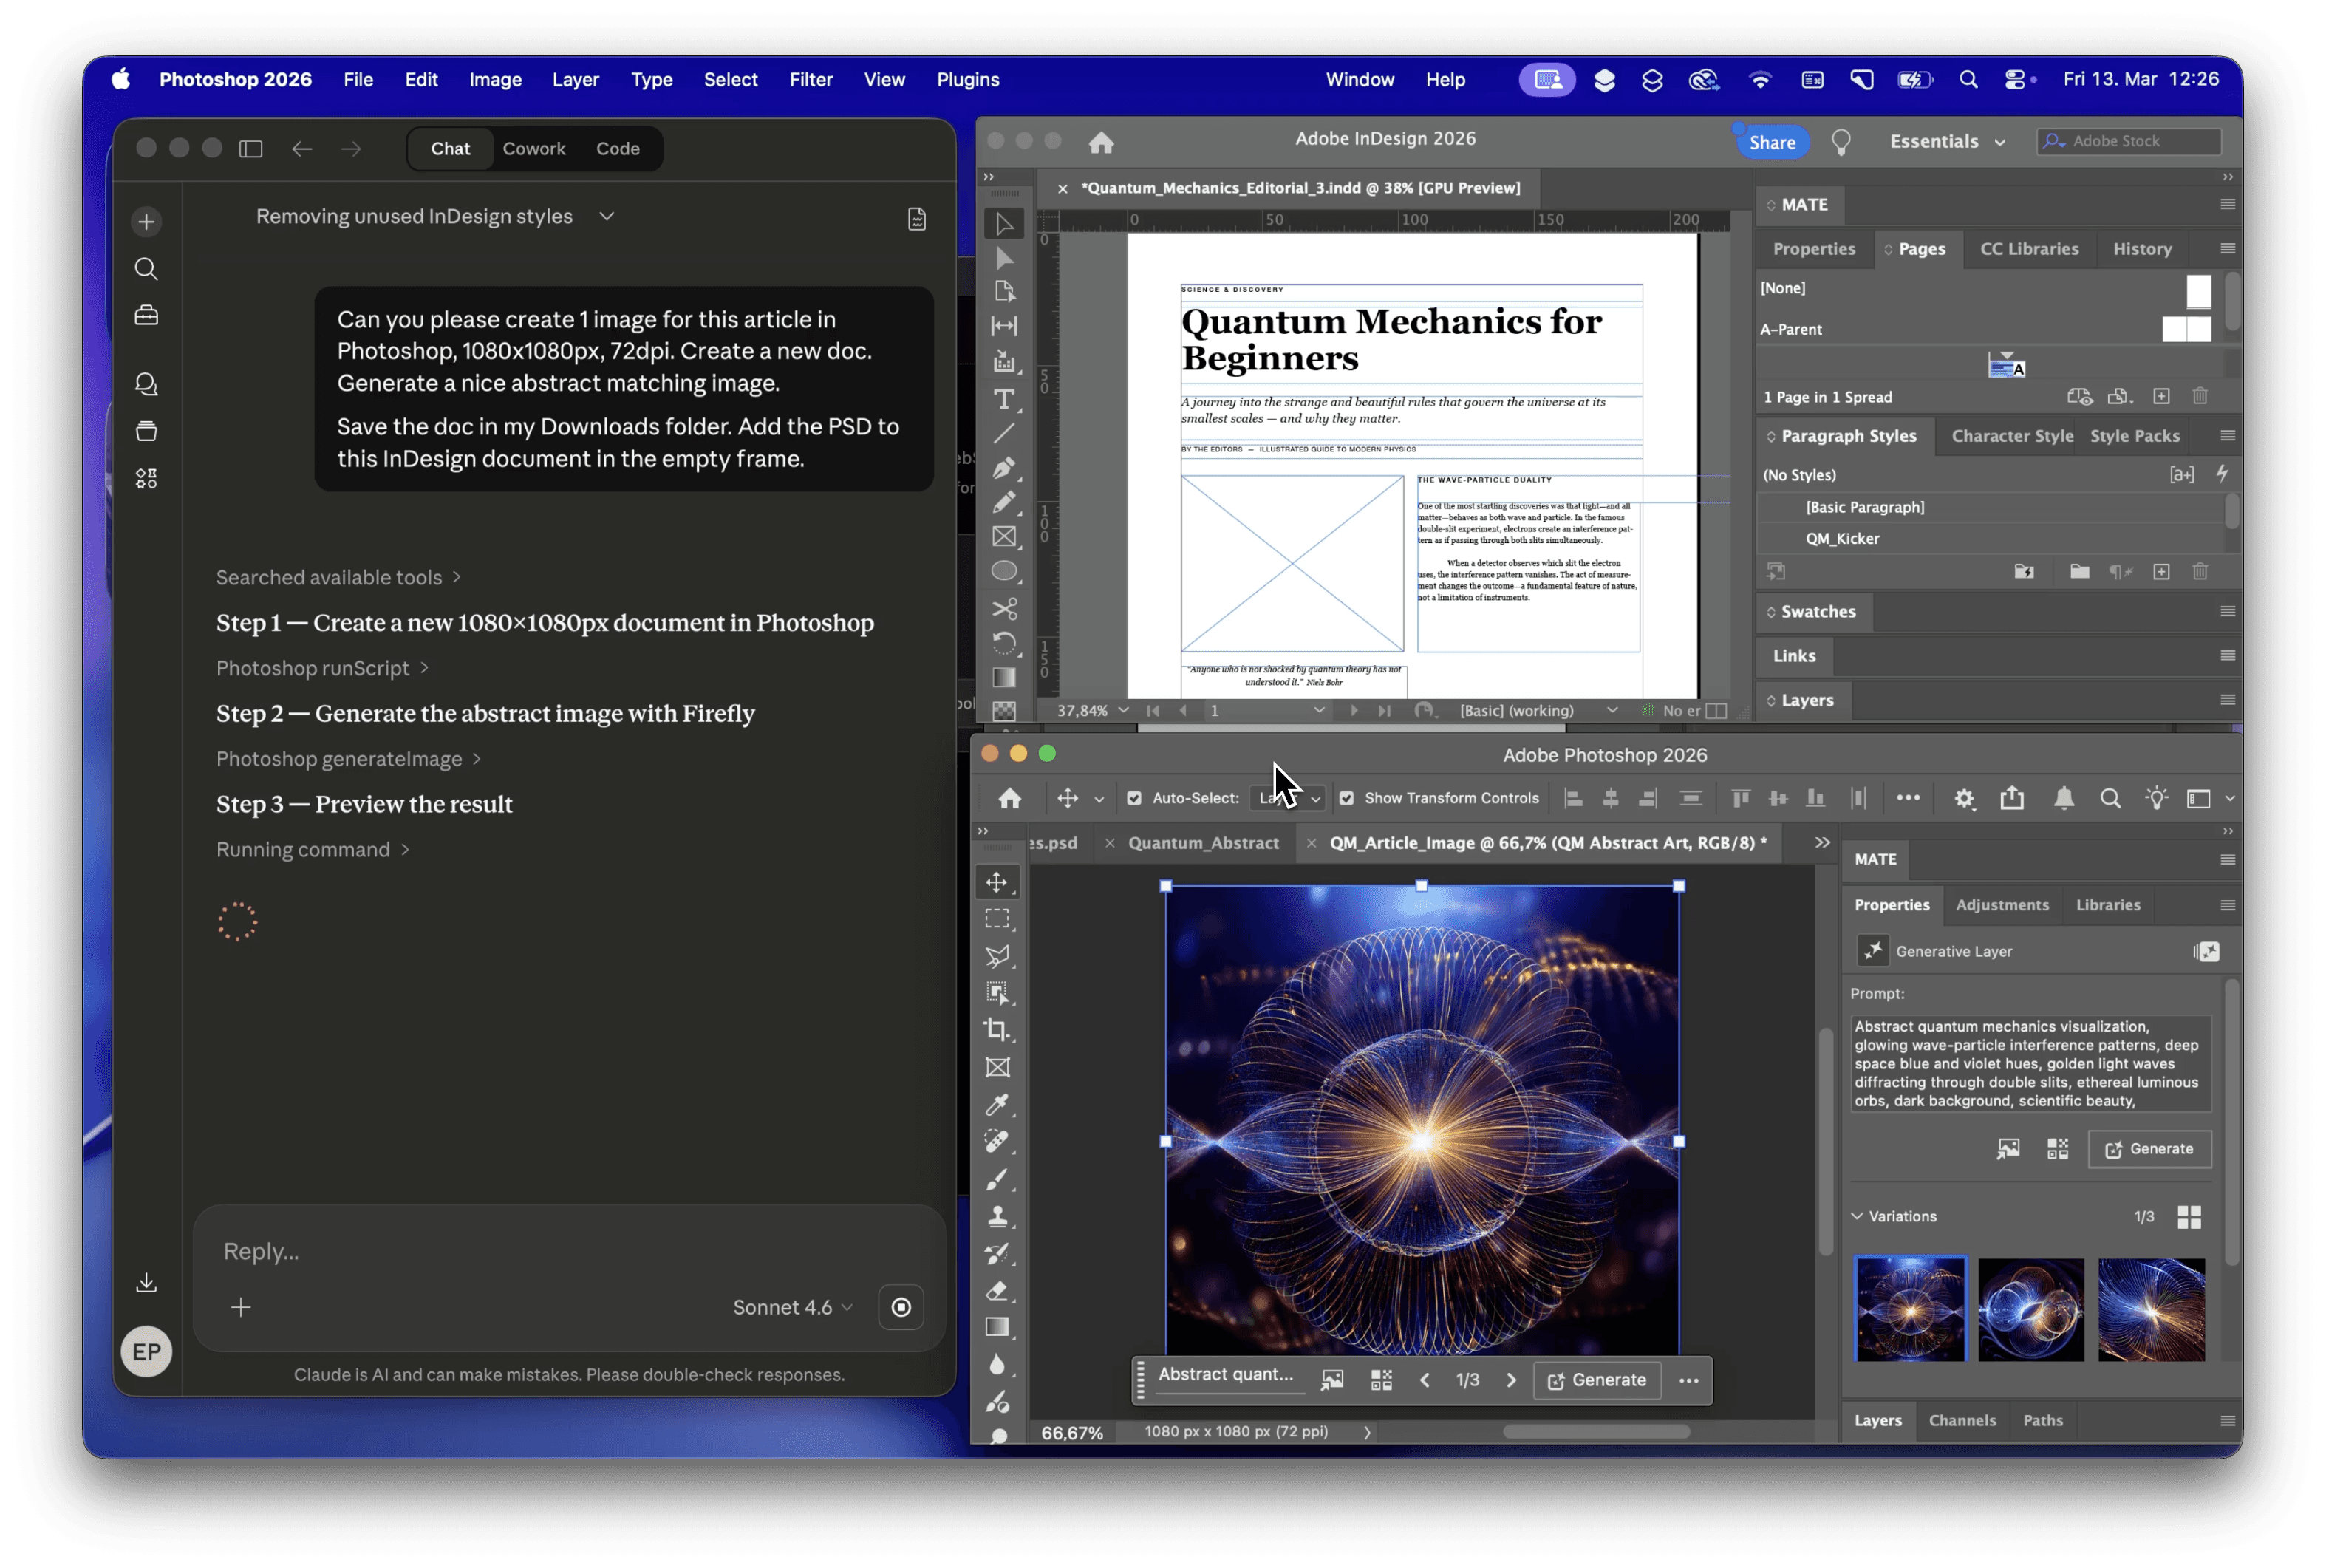Viewport: 2326px width, 1568px height.
Task: Open InDesign lightbulb discover icon
Action: point(1840,142)
